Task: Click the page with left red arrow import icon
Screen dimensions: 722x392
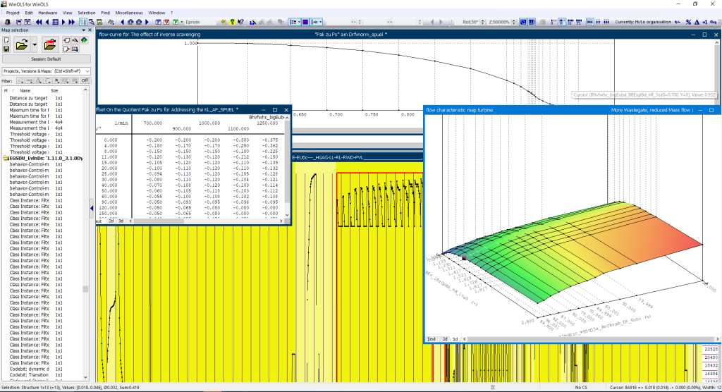Action: pos(66,40)
